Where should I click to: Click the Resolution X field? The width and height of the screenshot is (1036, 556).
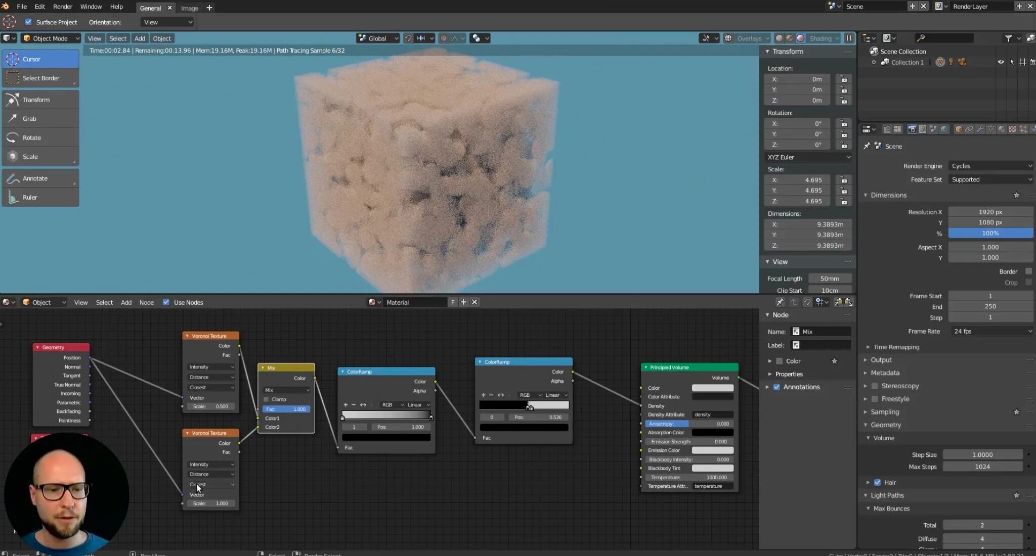pos(989,212)
